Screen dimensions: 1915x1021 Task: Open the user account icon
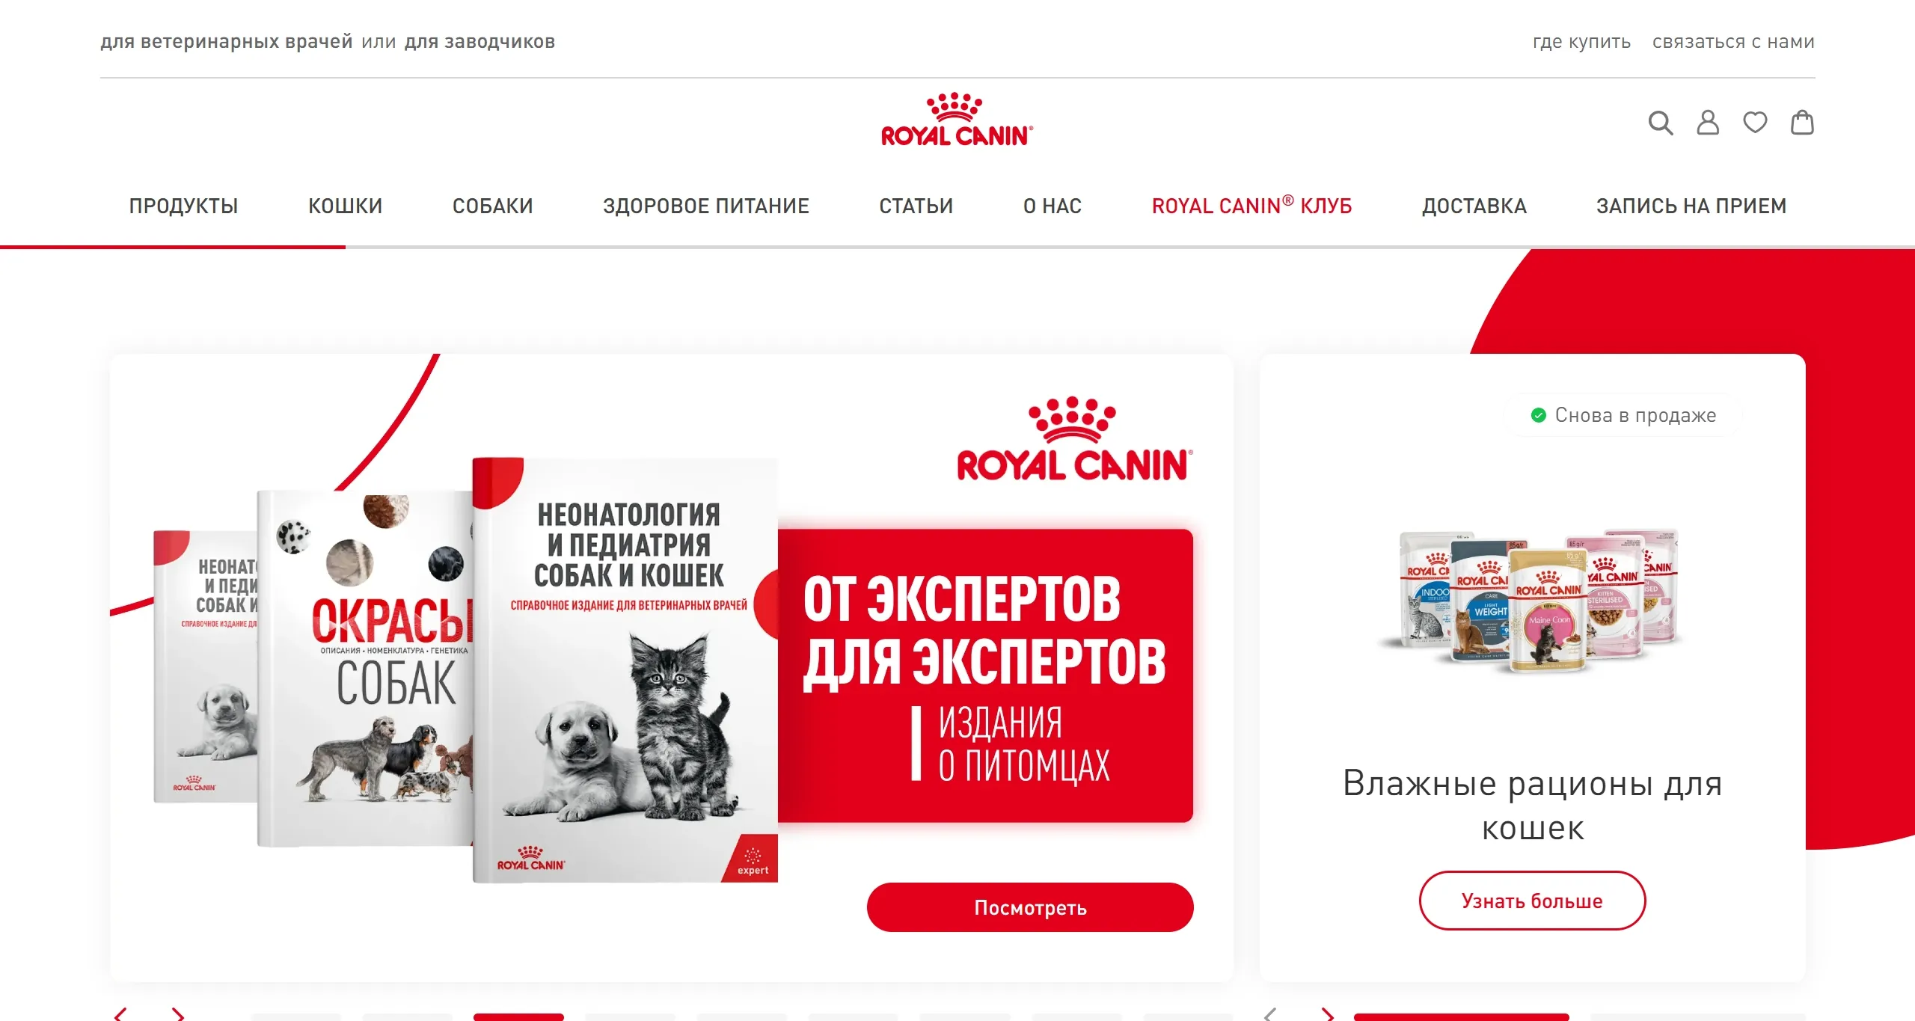click(x=1708, y=123)
